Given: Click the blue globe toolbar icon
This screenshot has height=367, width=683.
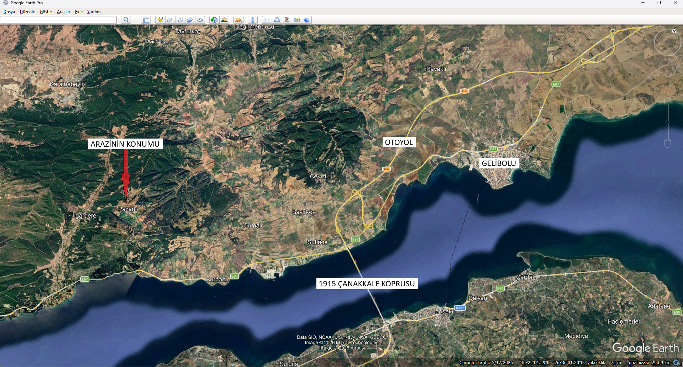Looking at the screenshot, I should point(307,20).
